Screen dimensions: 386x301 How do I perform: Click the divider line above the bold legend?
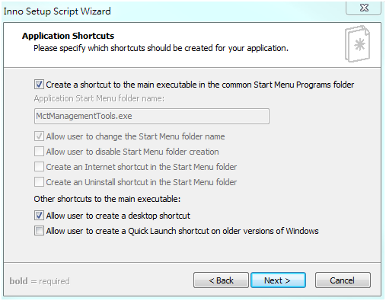(x=192, y=262)
